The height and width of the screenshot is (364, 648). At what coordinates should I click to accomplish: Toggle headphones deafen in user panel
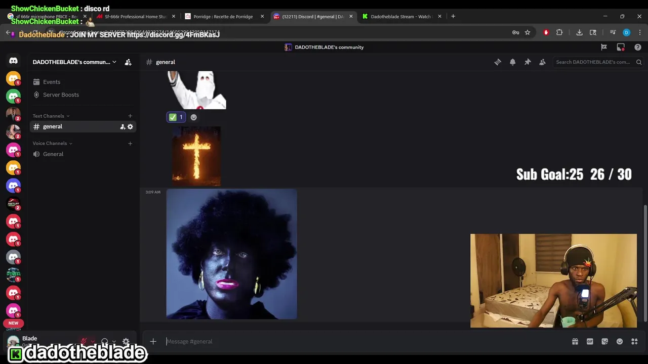104,342
